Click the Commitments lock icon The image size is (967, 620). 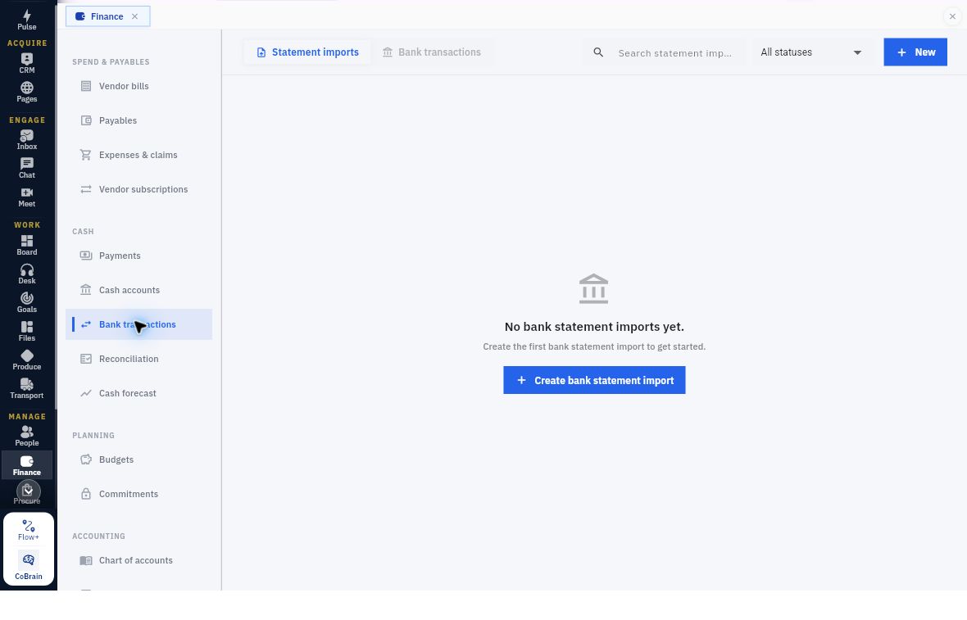(x=86, y=494)
